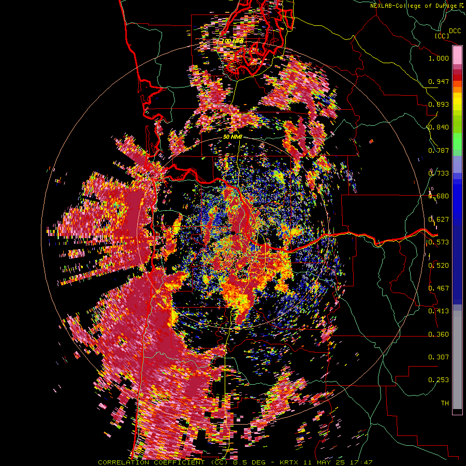Screen dimensions: 466x466
Task: Pick the gray segment of the color bar
Action: (457, 360)
